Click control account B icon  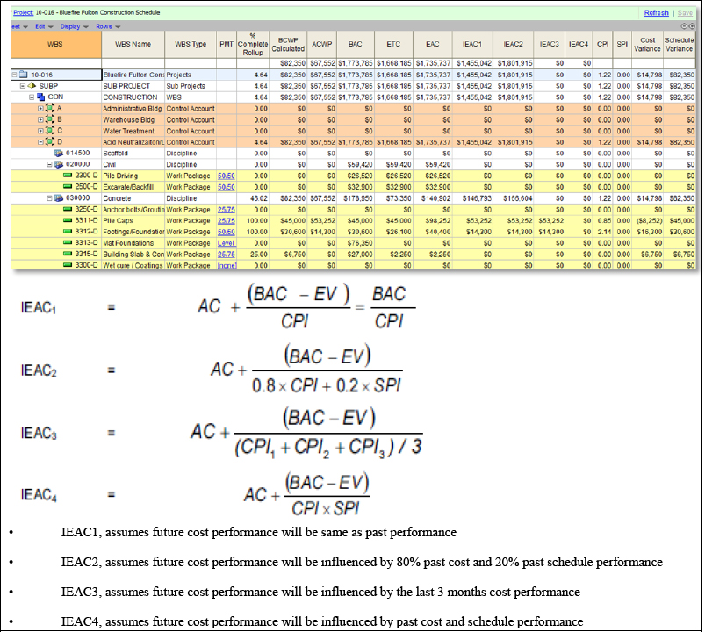pyautogui.click(x=49, y=119)
